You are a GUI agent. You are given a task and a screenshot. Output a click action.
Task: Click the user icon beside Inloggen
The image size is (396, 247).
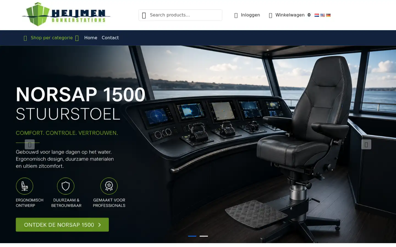236,15
